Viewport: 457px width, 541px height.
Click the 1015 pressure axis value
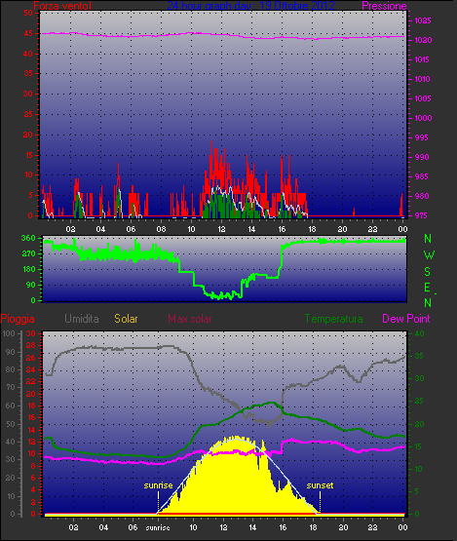coord(423,59)
